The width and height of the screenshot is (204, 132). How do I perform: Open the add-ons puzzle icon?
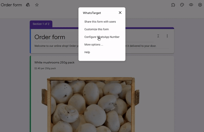tap(173, 5)
